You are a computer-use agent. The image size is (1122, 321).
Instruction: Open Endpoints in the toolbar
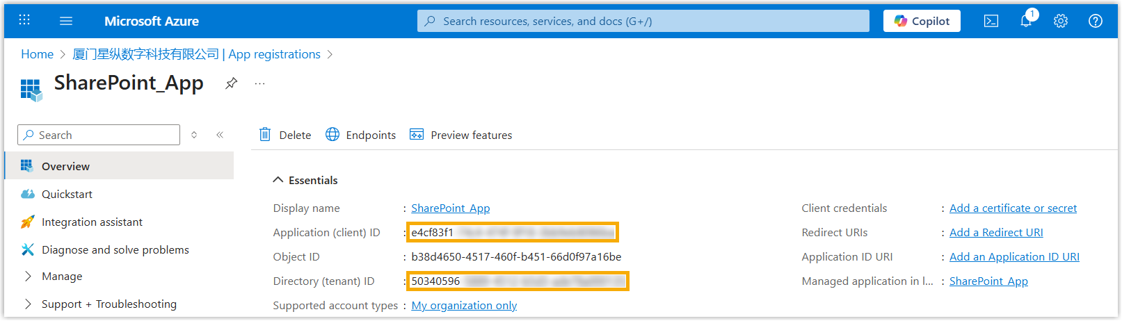(361, 135)
